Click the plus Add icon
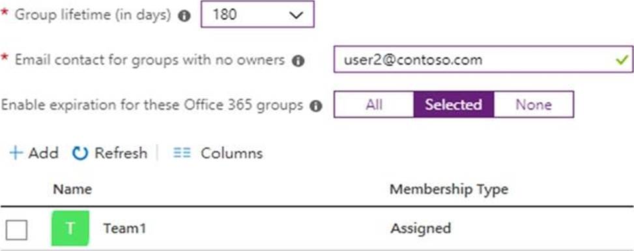 [16, 153]
